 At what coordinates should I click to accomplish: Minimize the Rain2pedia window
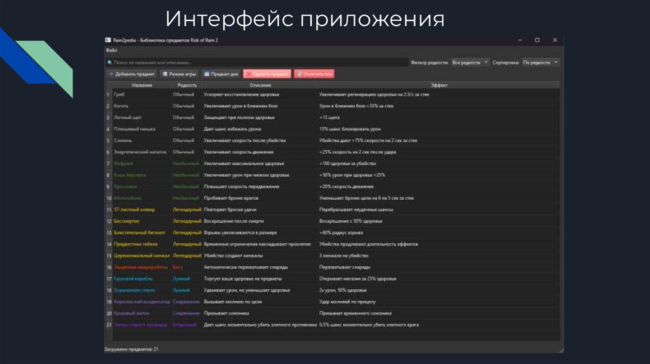click(x=520, y=40)
